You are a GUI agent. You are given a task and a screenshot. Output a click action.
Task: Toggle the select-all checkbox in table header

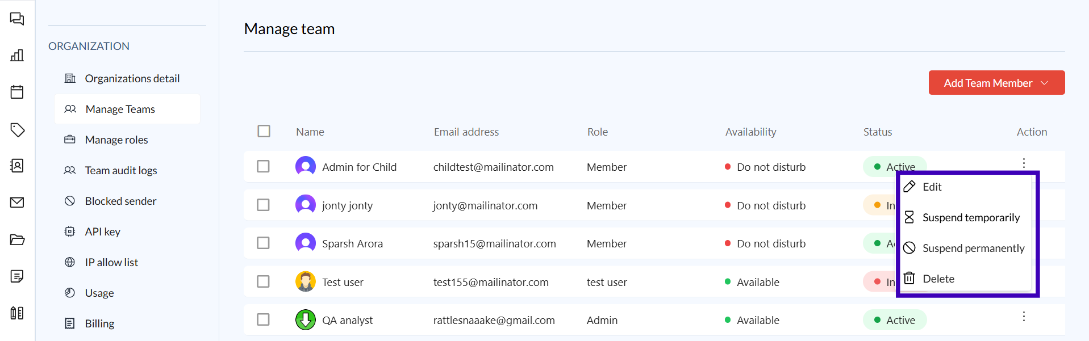pyautogui.click(x=264, y=131)
